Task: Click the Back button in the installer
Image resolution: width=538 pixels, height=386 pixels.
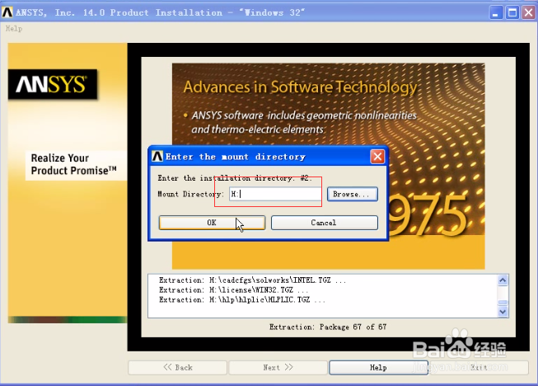Action: pos(177,368)
